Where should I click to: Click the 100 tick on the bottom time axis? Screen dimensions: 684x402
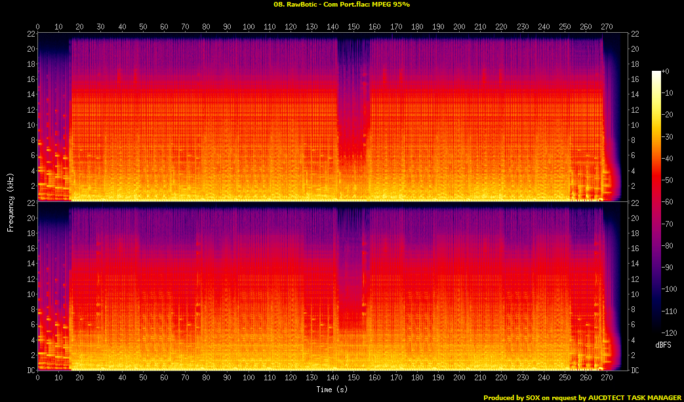[x=249, y=378]
